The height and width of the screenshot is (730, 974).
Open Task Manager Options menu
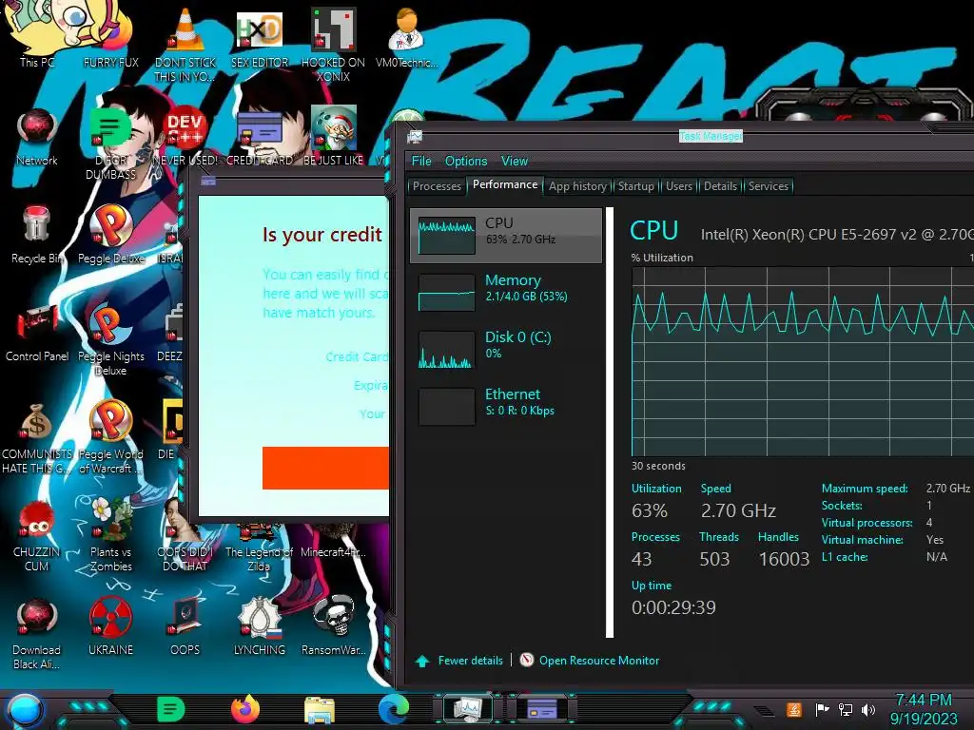click(x=466, y=161)
